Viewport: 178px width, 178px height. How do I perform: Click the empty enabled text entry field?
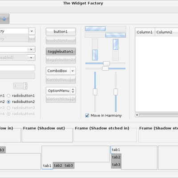pos(17,68)
